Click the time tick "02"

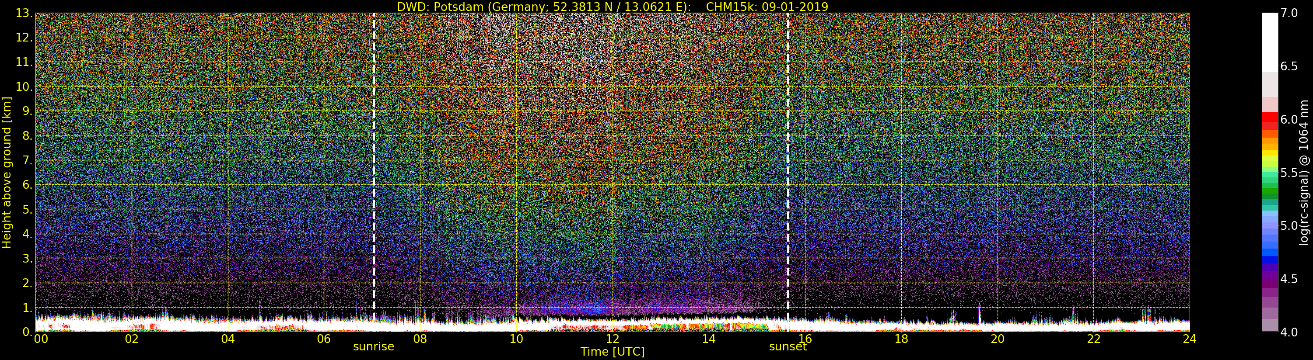(x=132, y=339)
